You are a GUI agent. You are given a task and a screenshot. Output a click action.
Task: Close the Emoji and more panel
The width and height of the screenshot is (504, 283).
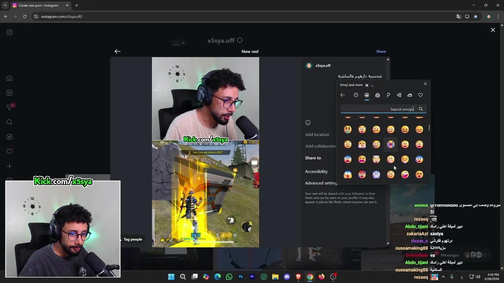coord(425,84)
